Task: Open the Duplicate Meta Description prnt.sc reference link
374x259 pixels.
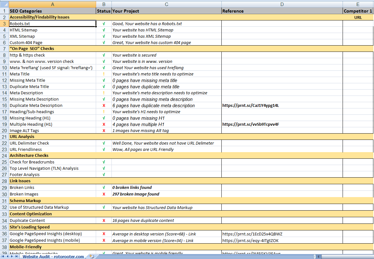Action: [250, 106]
